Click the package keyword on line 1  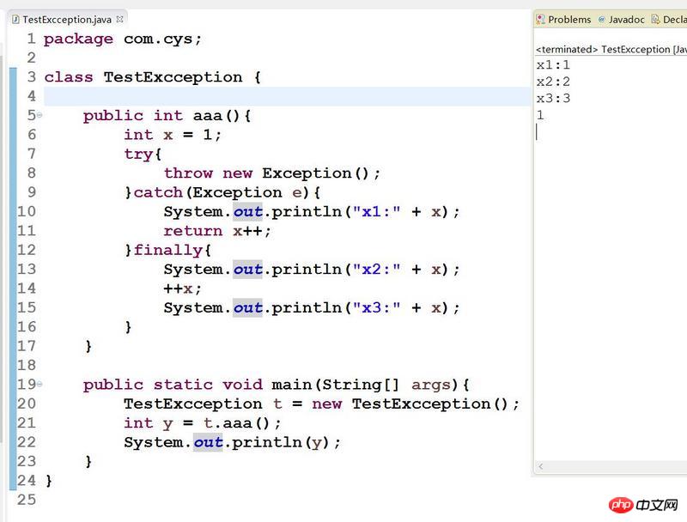coord(78,39)
